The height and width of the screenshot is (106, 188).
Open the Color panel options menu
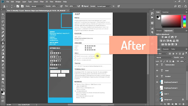(187, 12)
